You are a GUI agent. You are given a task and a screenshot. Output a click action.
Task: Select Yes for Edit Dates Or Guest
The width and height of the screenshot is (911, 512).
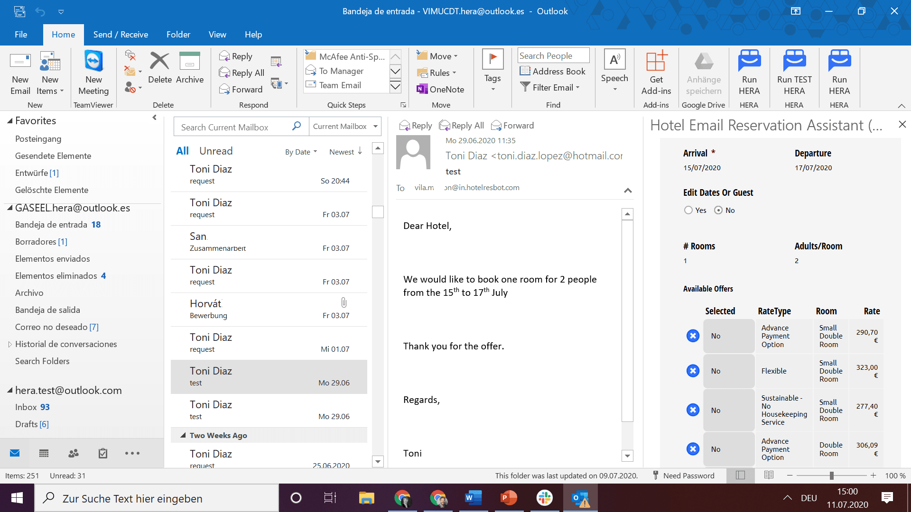click(x=688, y=210)
